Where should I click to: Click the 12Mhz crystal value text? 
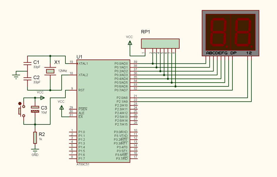pyautogui.click(x=63, y=71)
